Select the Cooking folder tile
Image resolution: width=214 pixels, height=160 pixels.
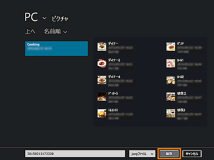click(x=56, y=49)
